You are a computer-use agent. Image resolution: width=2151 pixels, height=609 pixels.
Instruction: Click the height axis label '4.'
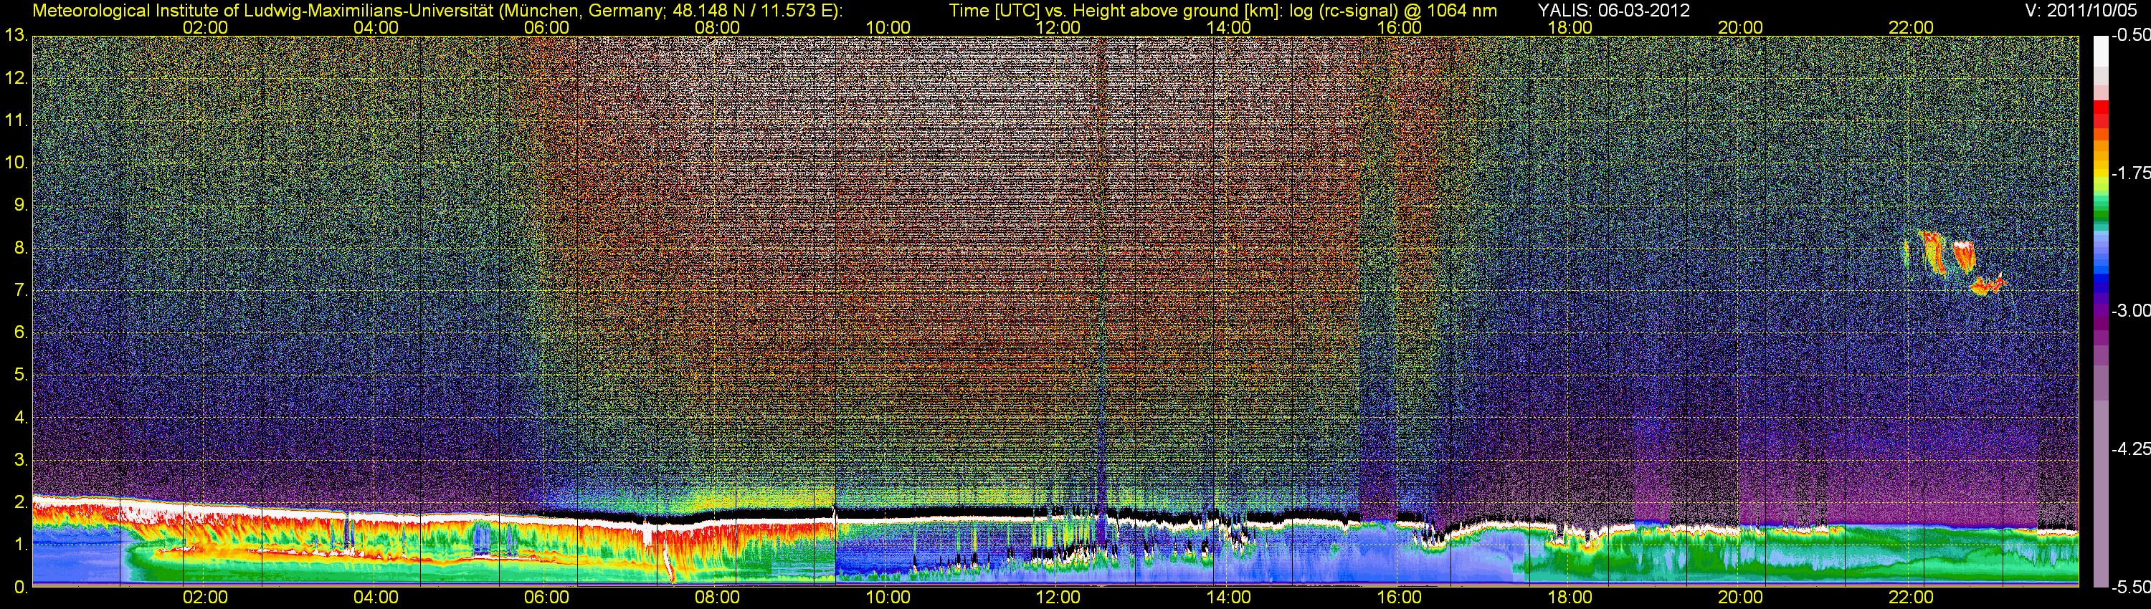(x=21, y=417)
